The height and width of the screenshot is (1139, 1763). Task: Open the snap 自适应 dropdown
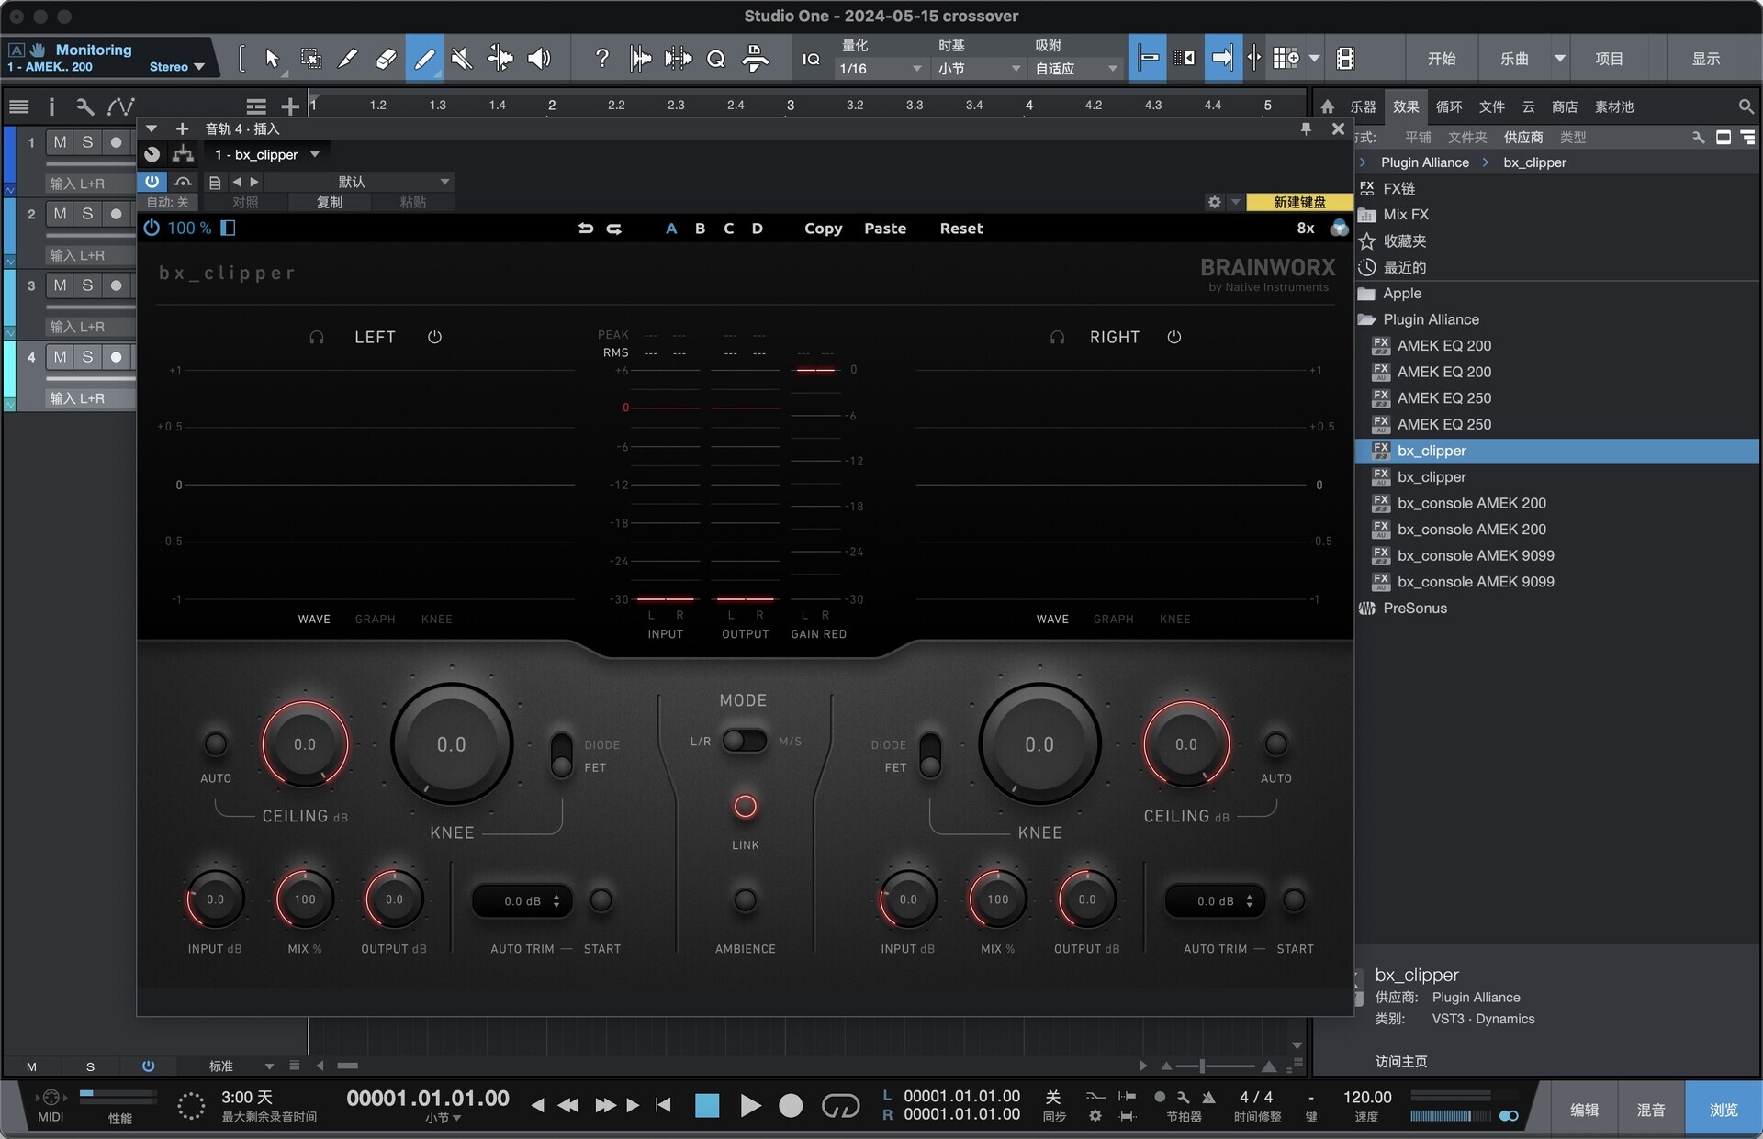coord(1076,69)
